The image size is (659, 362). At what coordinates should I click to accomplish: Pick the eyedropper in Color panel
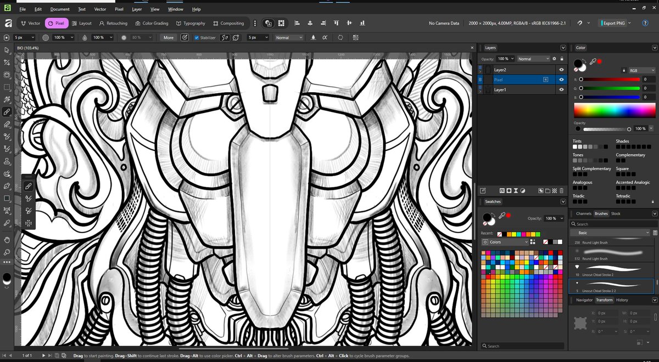pos(593,62)
